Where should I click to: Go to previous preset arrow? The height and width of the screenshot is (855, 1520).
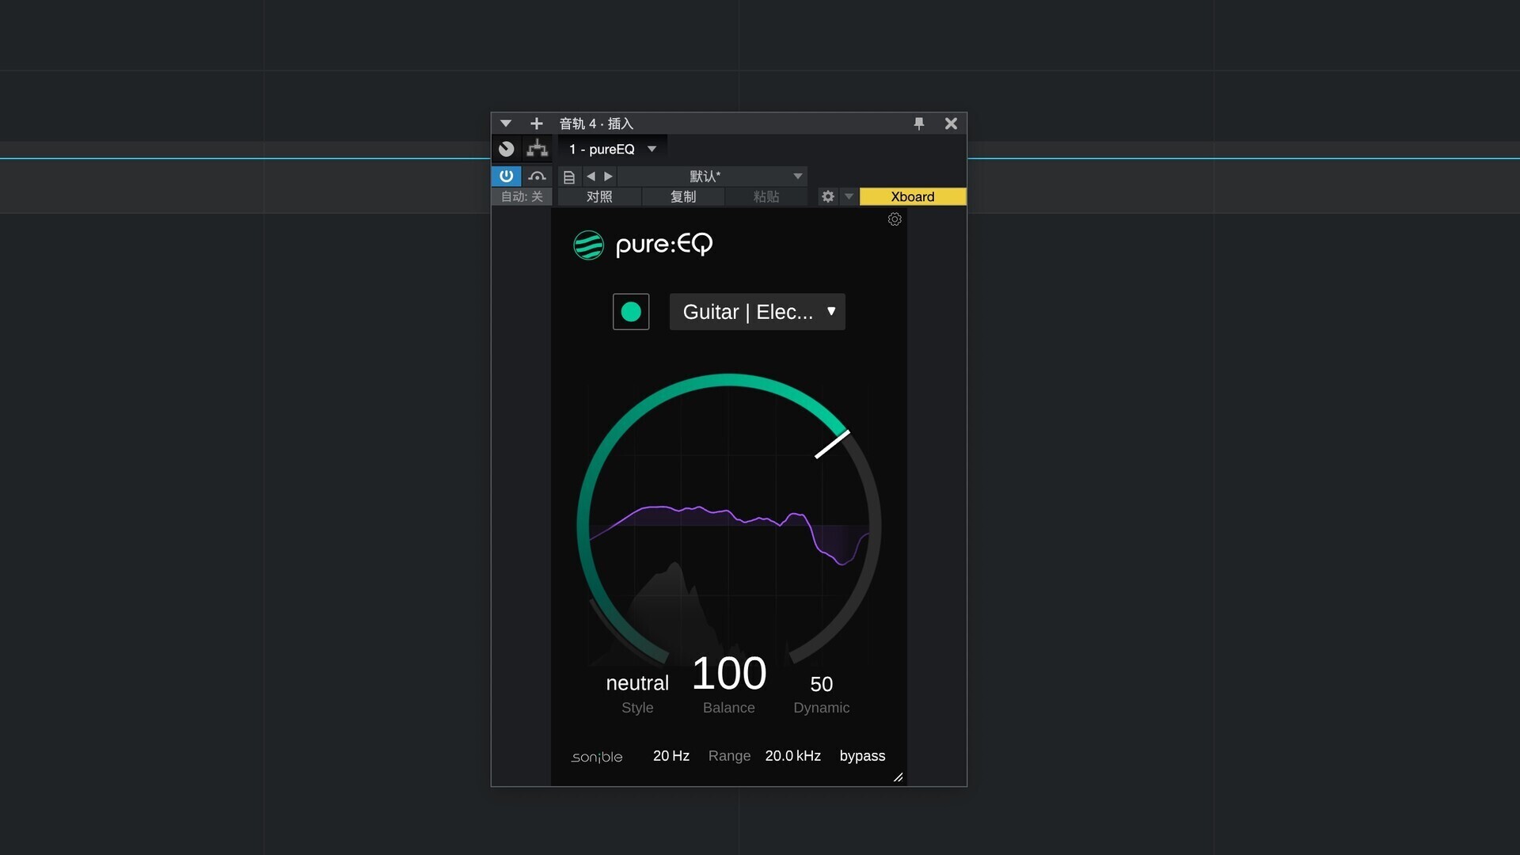pos(591,177)
